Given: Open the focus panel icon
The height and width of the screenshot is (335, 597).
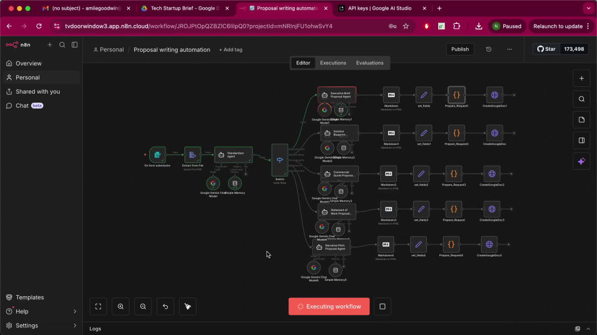Looking at the screenshot, I should click(581, 141).
